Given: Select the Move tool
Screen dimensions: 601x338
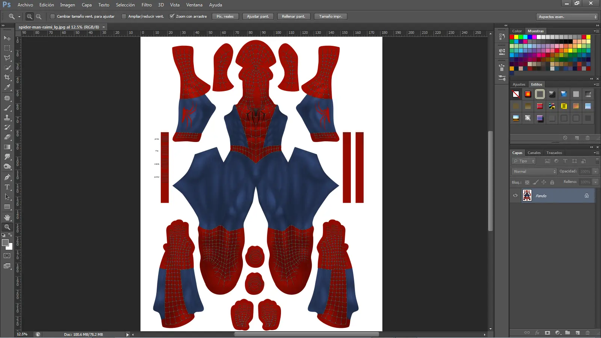Looking at the screenshot, I should click(7, 38).
